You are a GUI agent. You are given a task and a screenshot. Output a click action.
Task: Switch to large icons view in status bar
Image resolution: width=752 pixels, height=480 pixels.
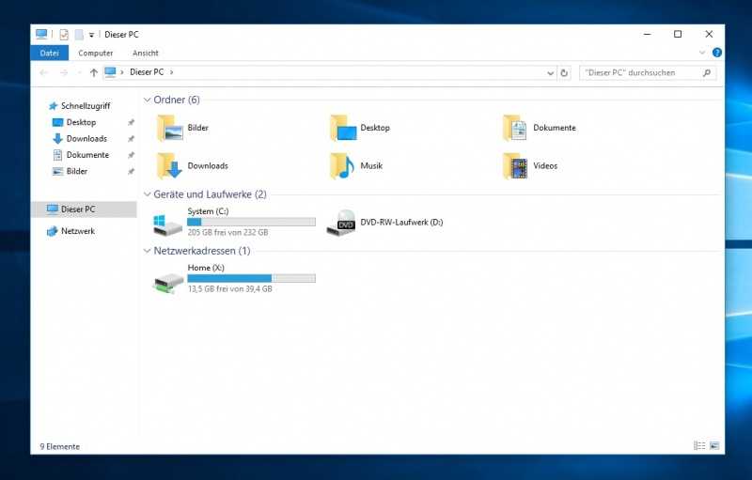[x=714, y=446]
